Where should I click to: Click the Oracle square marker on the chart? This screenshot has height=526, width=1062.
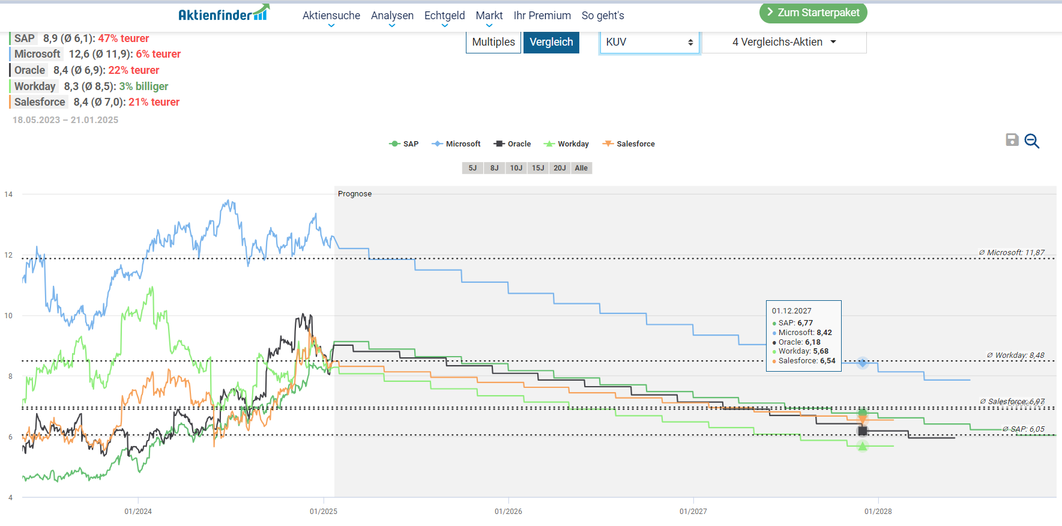tap(863, 431)
